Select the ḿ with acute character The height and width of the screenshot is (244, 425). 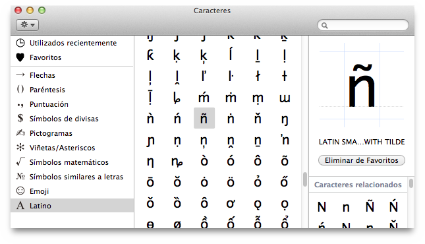click(x=204, y=98)
